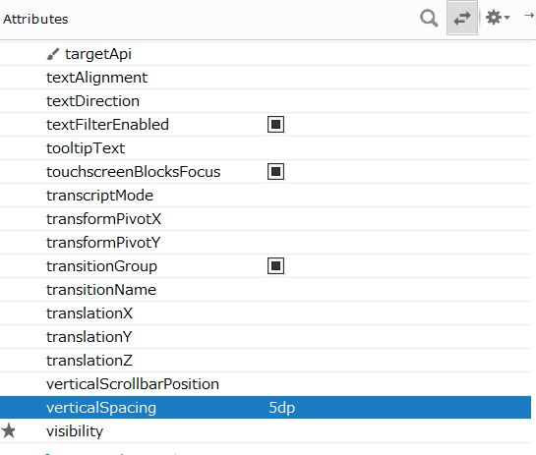Toggle the view all attributes arrows icon
The height and width of the screenshot is (455, 536).
462,18
